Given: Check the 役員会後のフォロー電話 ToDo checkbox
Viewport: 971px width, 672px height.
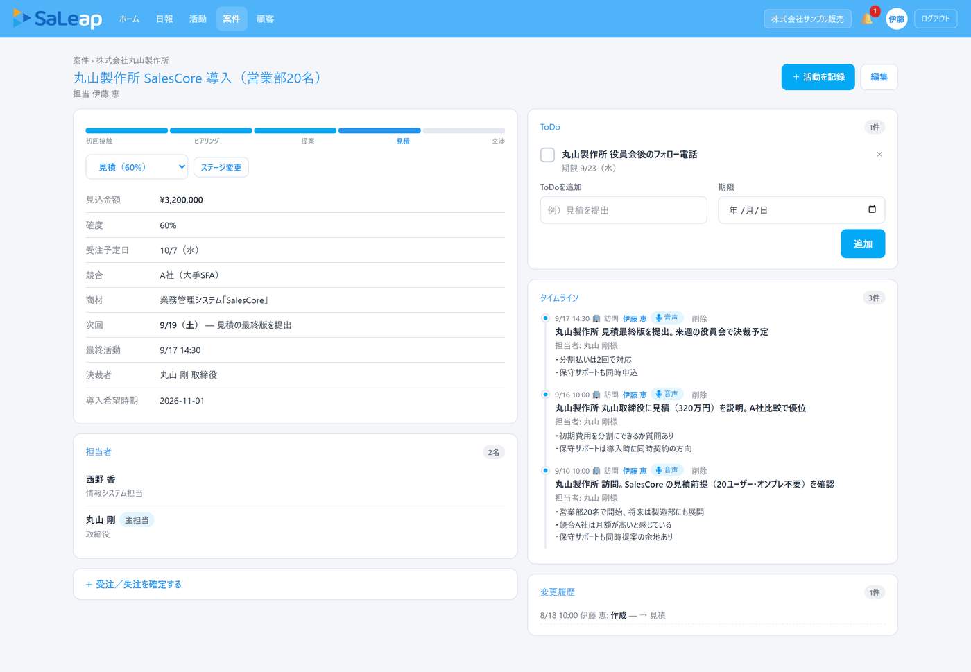Looking at the screenshot, I should tap(547, 155).
